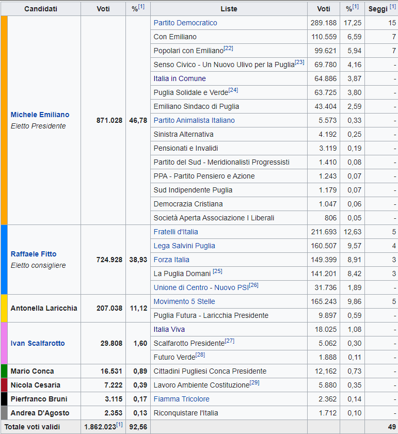Click footnote 24 beside Puglia Solidale e Verde

[x=233, y=90]
